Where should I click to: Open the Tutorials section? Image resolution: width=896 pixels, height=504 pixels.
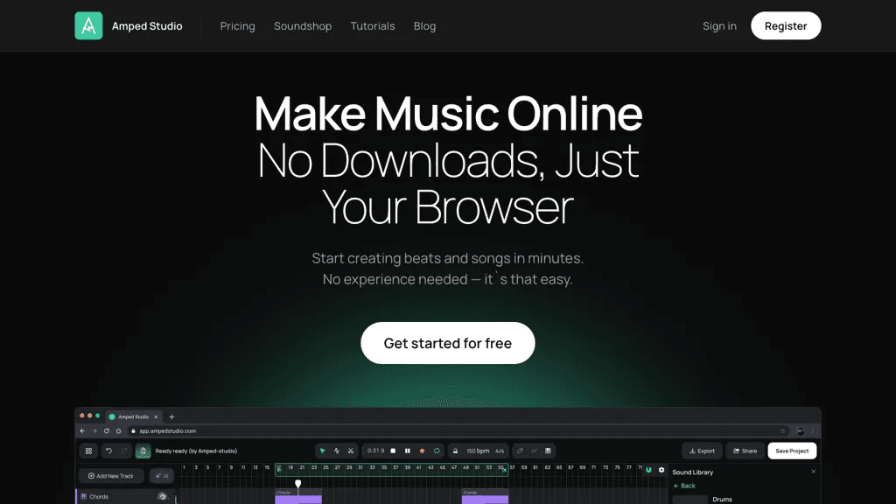point(373,26)
